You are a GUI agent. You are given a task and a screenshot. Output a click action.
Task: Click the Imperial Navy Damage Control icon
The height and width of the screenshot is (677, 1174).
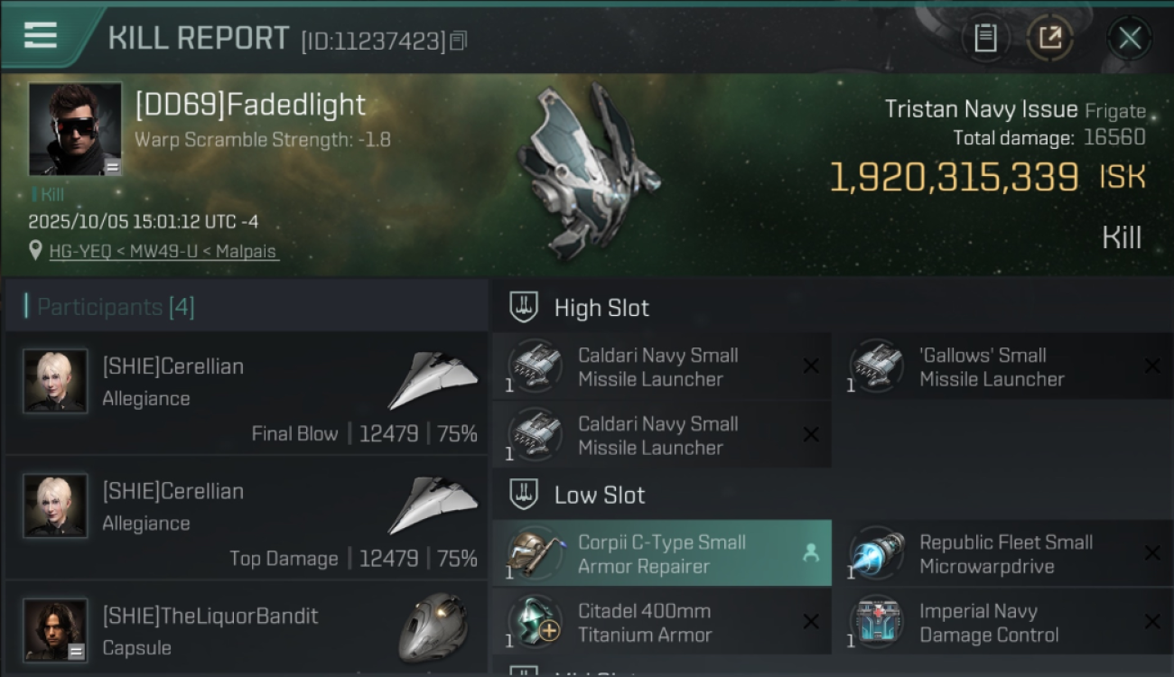click(877, 623)
